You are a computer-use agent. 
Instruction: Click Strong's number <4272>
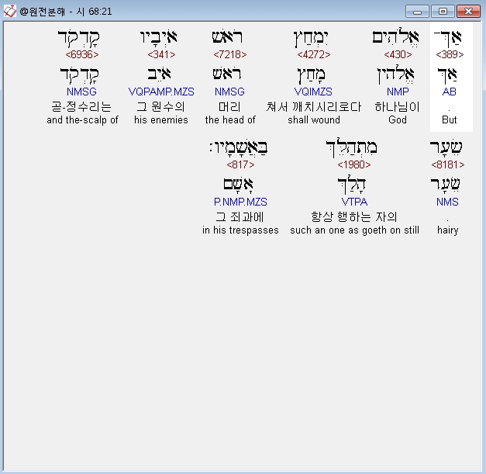pyautogui.click(x=314, y=54)
